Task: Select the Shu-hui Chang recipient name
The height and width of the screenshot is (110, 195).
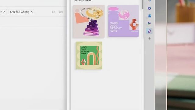Action: tap(19, 12)
